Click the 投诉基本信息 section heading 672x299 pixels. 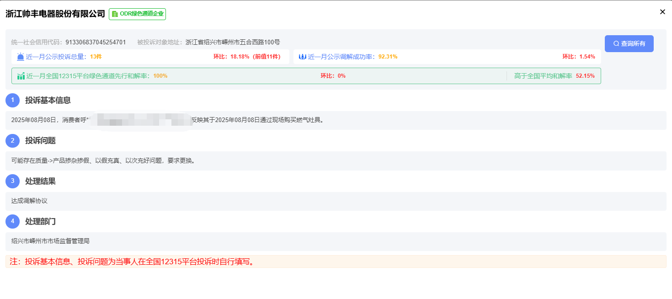(x=48, y=100)
